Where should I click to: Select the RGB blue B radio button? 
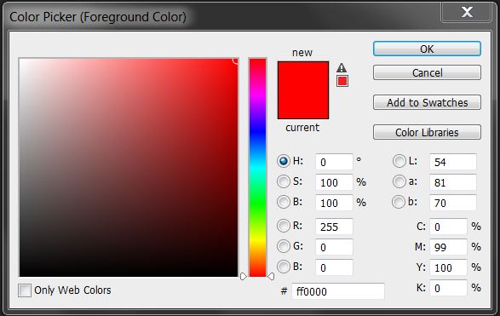coord(283,267)
